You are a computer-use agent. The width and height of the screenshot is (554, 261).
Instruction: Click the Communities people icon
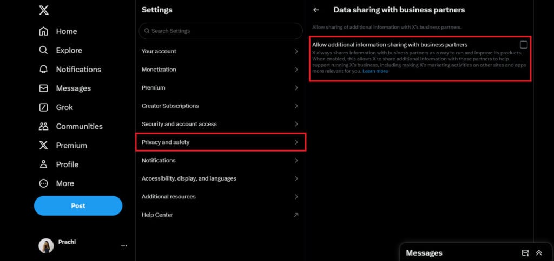click(x=43, y=126)
